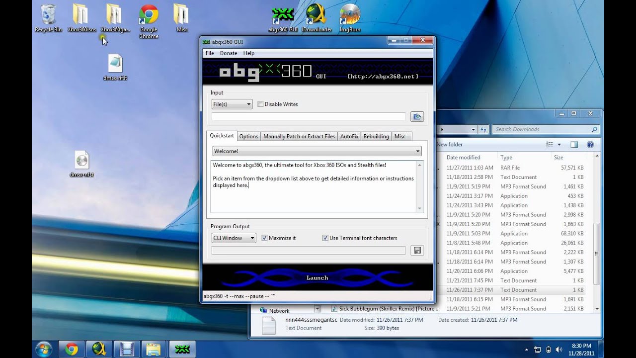Image resolution: width=636 pixels, height=358 pixels.
Task: Select the Quickstart tab
Action: pos(222,136)
